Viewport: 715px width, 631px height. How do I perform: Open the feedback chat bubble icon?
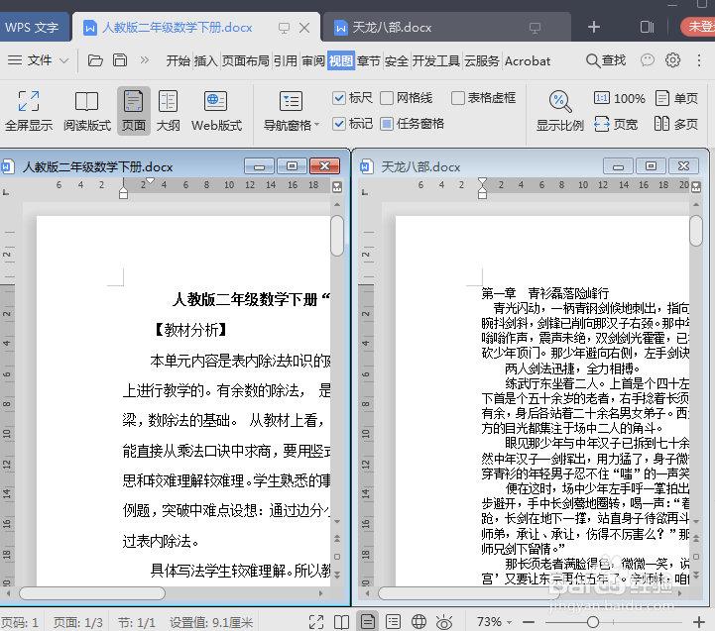[x=647, y=60]
